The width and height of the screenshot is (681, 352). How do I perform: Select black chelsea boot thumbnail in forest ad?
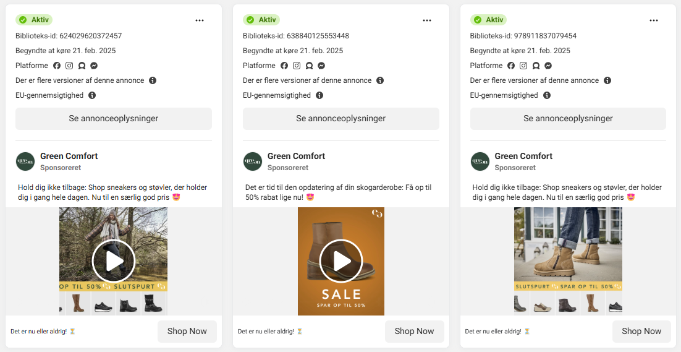tap(129, 303)
